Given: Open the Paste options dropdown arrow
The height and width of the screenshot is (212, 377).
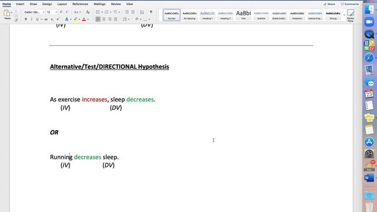Looking at the screenshot, I should click(12, 12).
